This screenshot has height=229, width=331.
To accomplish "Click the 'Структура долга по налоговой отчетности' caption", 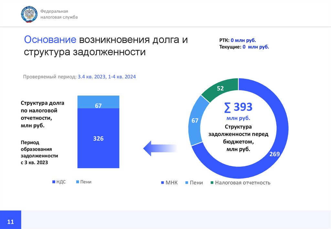I will click(42, 114).
